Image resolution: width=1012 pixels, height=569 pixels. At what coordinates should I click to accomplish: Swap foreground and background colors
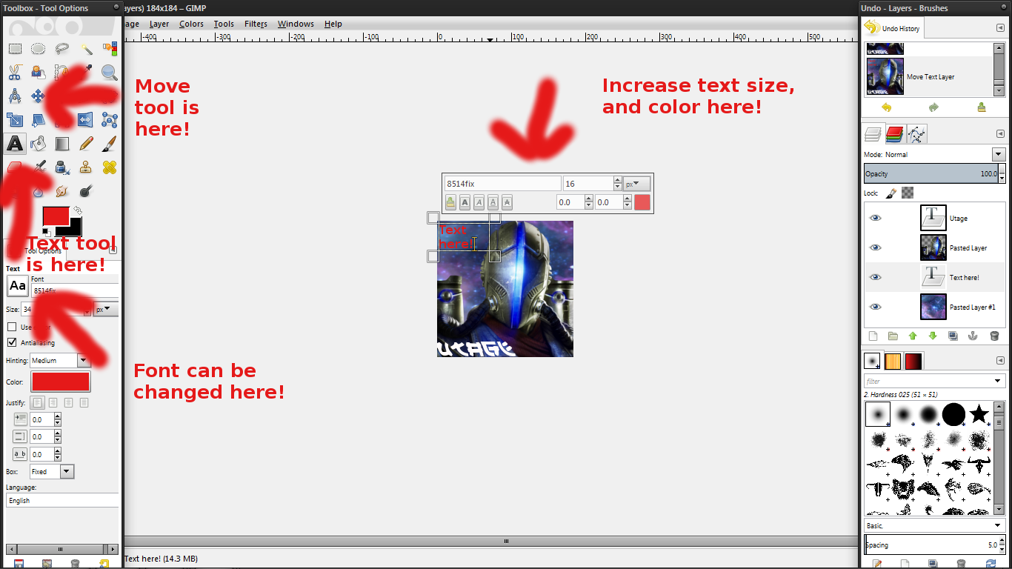tap(77, 211)
